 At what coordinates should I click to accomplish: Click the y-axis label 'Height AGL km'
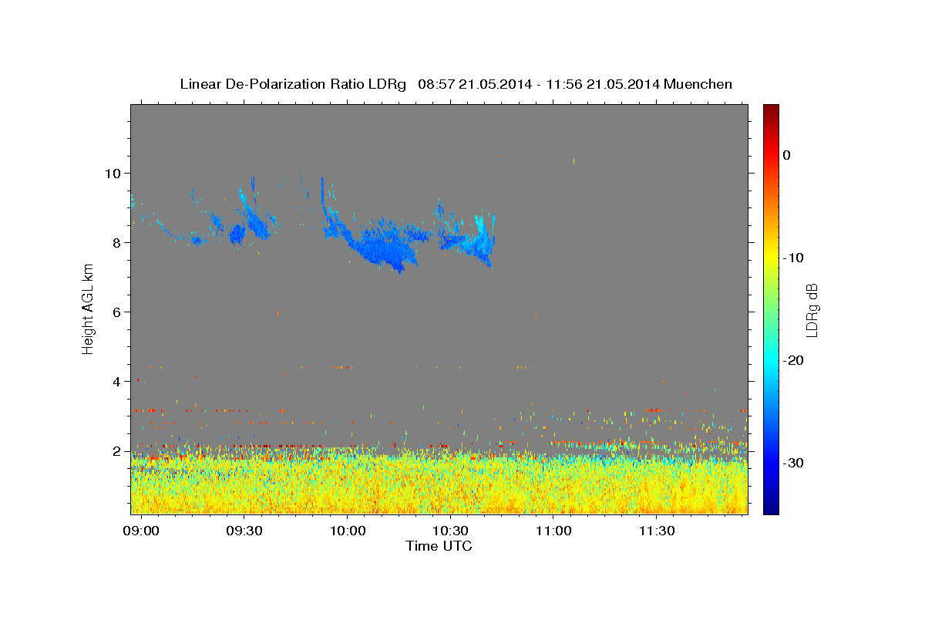coord(88,308)
